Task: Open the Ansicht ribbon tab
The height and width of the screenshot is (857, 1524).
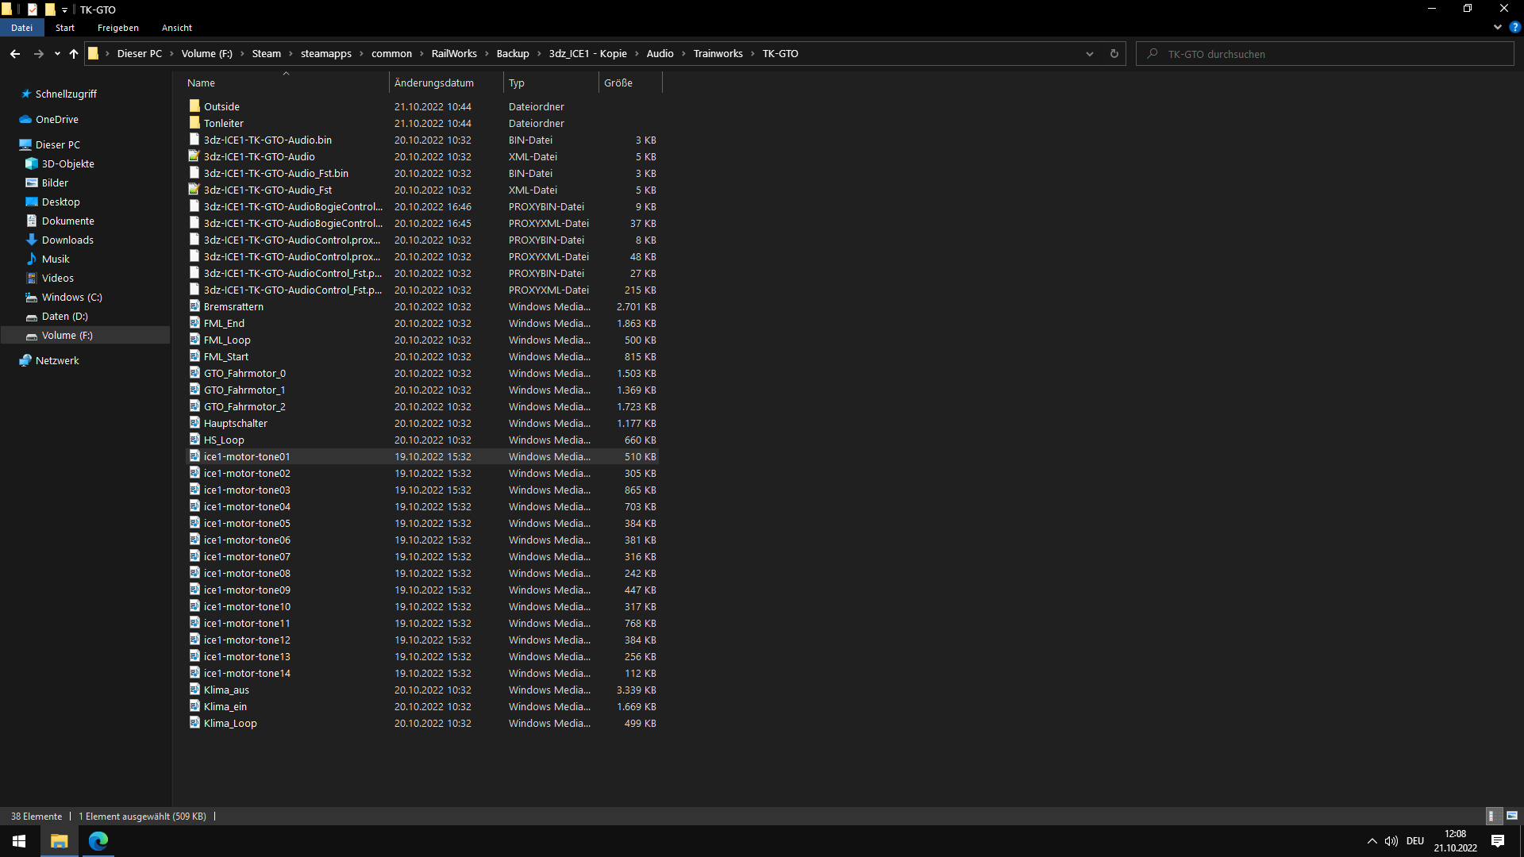Action: pos(176,28)
